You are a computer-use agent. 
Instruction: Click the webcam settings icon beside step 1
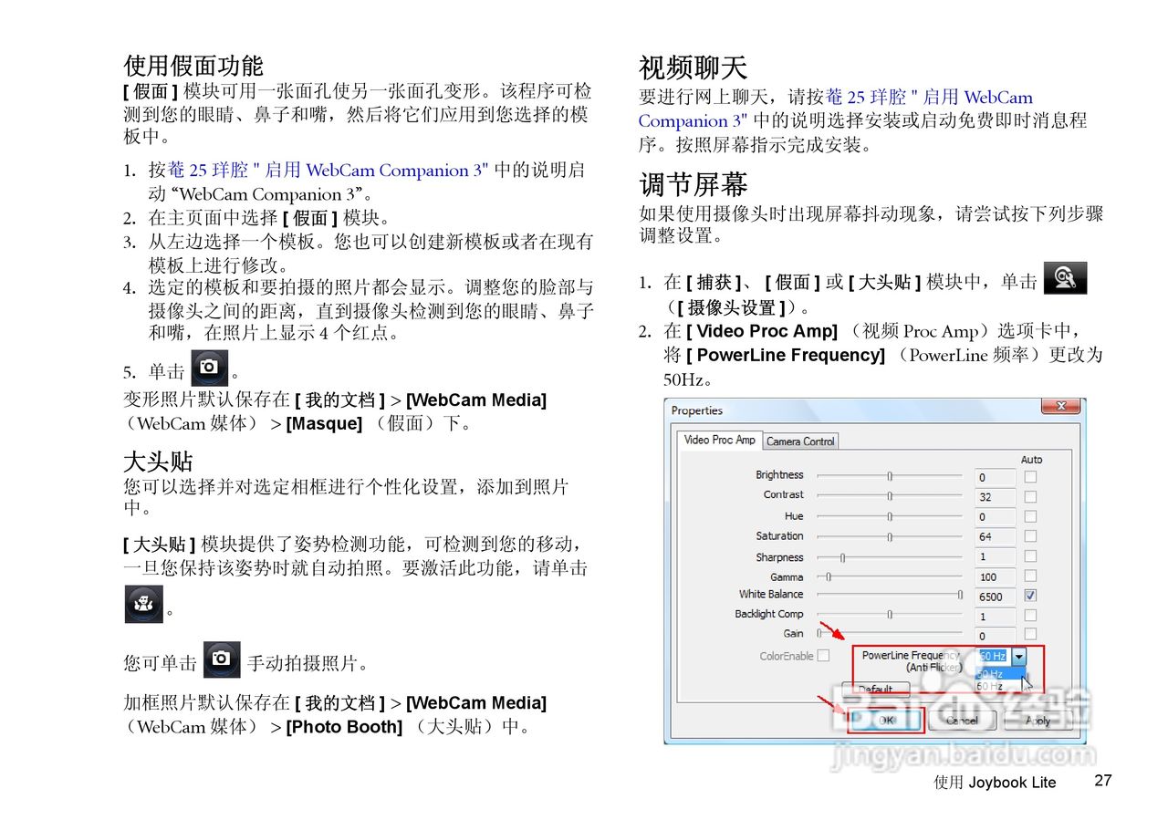pyautogui.click(x=1065, y=278)
